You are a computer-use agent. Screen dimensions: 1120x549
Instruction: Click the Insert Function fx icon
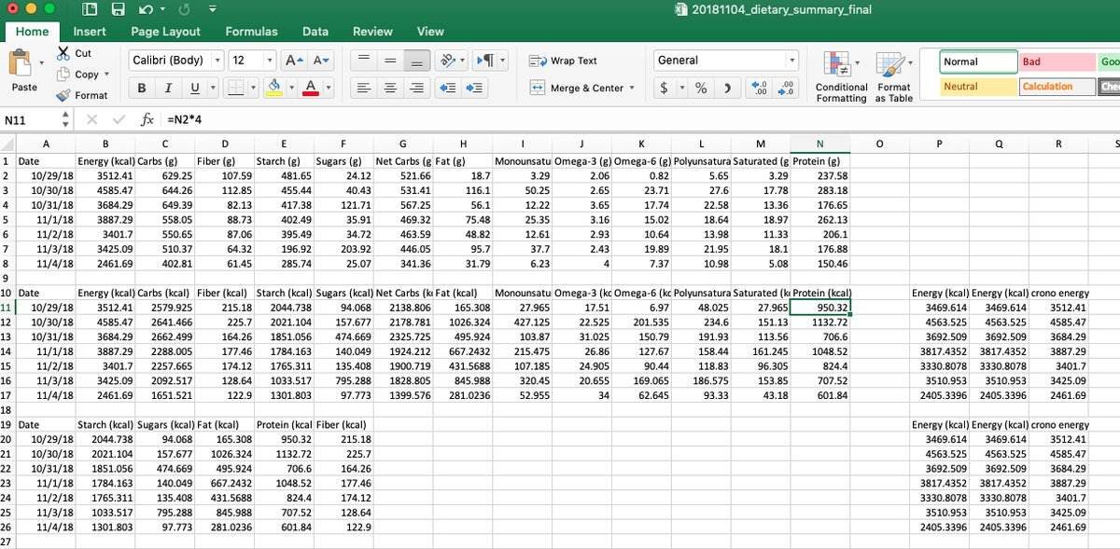point(147,120)
